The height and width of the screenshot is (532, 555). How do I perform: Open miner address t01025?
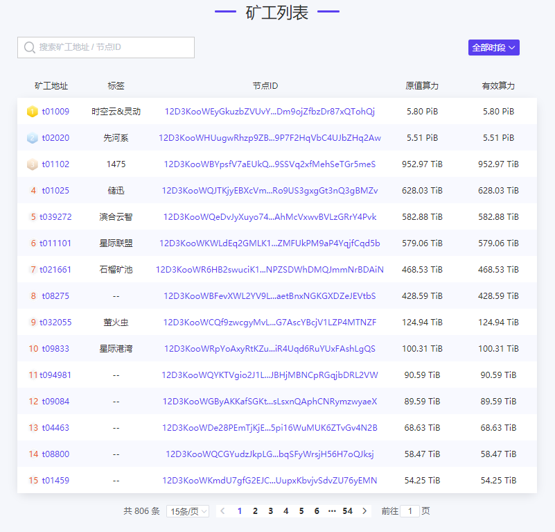pyautogui.click(x=55, y=190)
